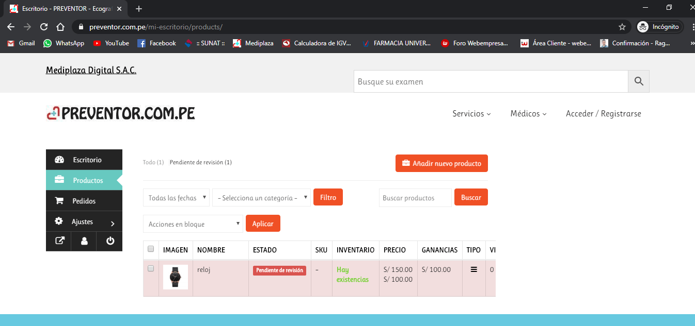
Task: Reload the page with refresh icon
Action: click(44, 27)
